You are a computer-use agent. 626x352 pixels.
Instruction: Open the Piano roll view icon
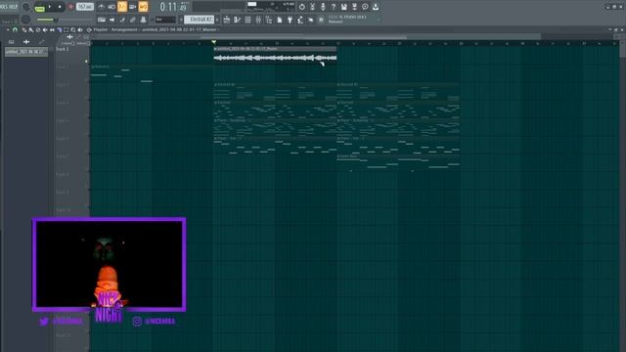coord(237,20)
